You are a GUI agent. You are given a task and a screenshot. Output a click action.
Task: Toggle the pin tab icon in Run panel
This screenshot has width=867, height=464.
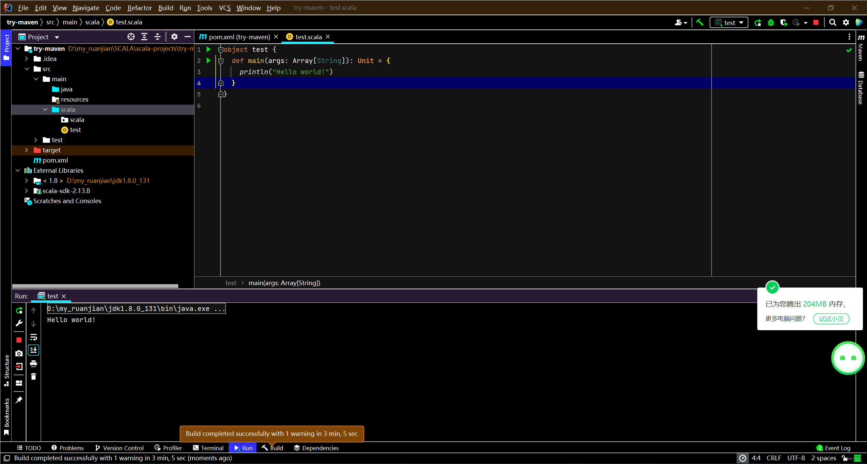click(x=19, y=400)
